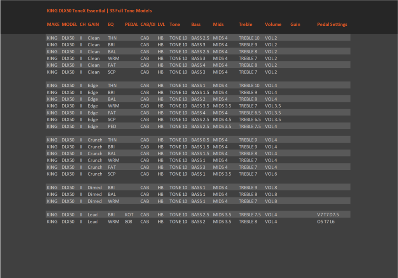Select BAL in the Dimed BAL row
398x278 pixels.
tap(112, 194)
